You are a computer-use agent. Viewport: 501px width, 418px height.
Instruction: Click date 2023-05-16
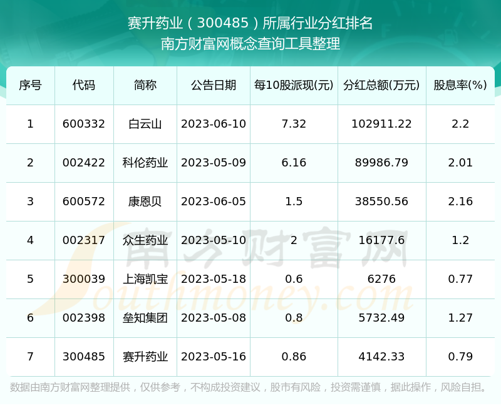point(214,357)
